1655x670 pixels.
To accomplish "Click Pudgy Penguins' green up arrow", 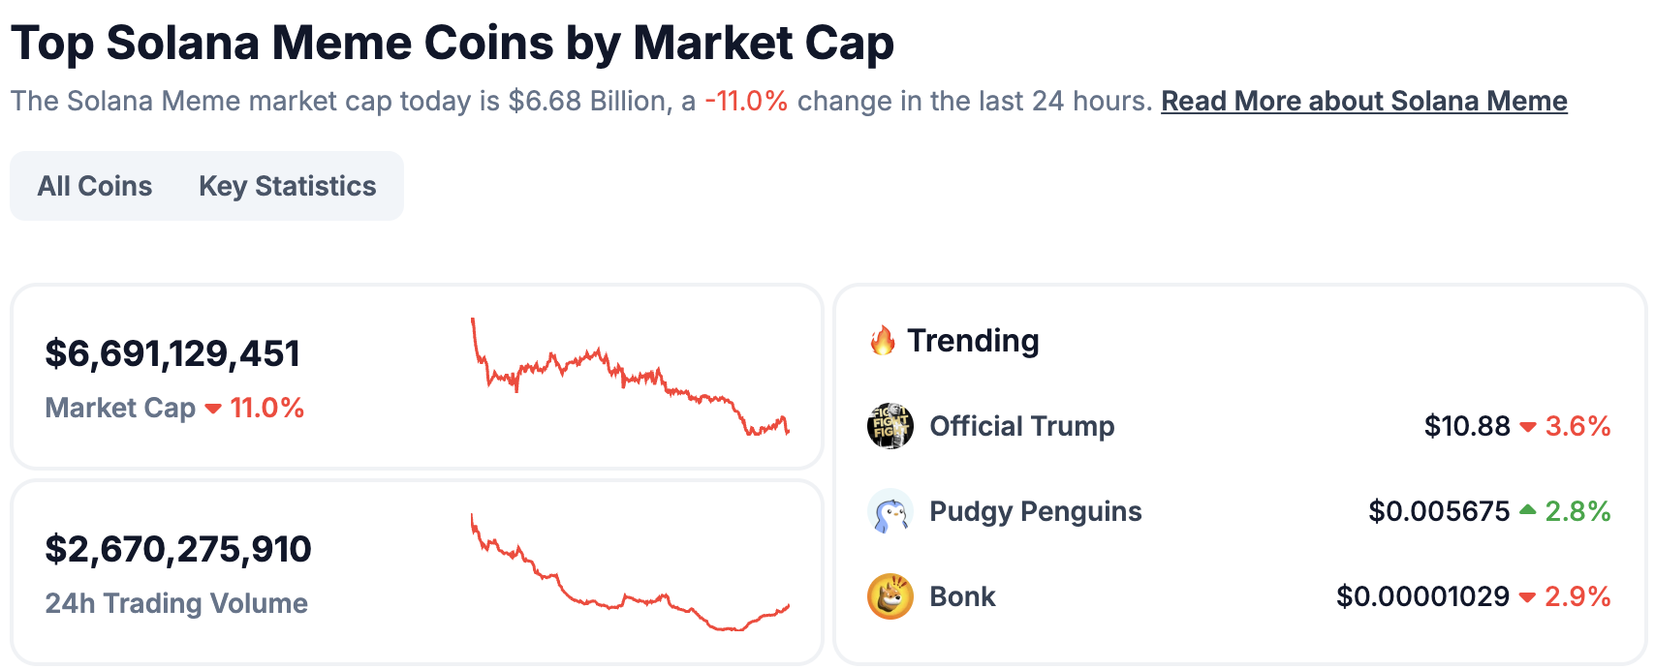I will tap(1528, 510).
